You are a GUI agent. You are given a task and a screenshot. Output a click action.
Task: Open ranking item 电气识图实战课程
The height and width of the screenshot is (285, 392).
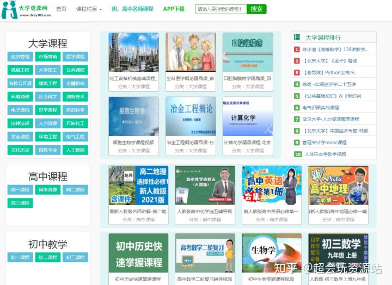(x=321, y=108)
